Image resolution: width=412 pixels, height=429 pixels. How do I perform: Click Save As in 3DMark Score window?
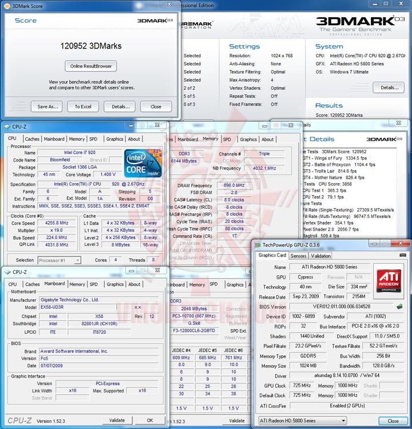(x=47, y=107)
